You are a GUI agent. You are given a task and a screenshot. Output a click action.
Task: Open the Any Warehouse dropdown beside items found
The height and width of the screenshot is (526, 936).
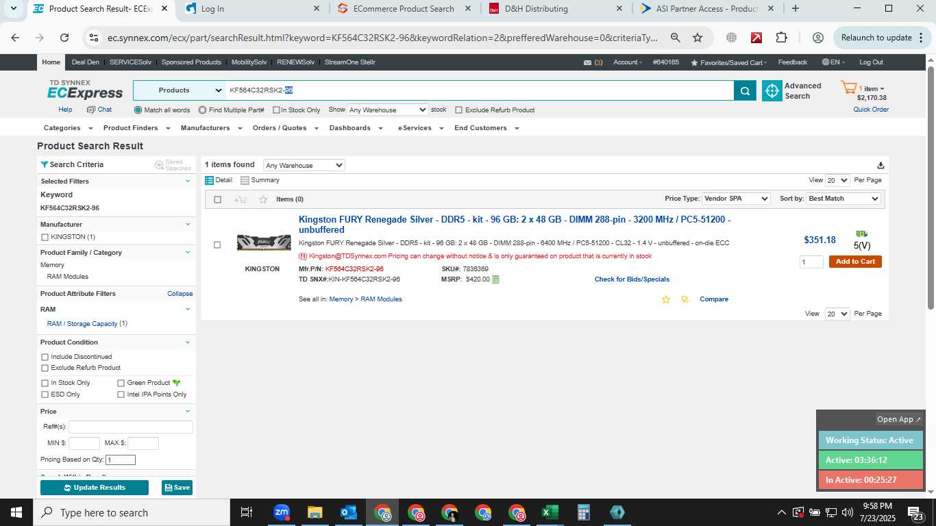point(304,165)
